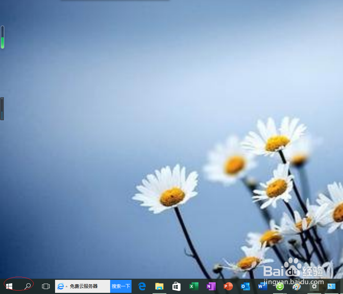
Task: Open Excel from the taskbar
Action: click(193, 286)
